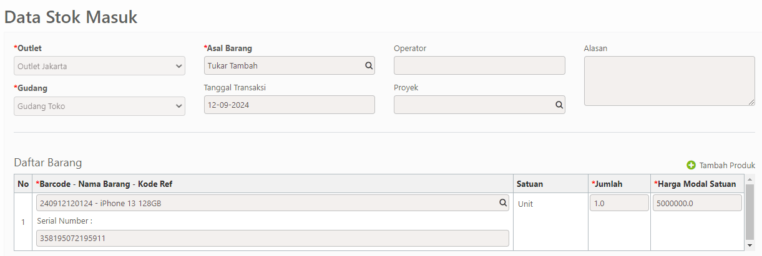Click the search icon in the barcode product field
The image size is (762, 256).
click(x=502, y=203)
